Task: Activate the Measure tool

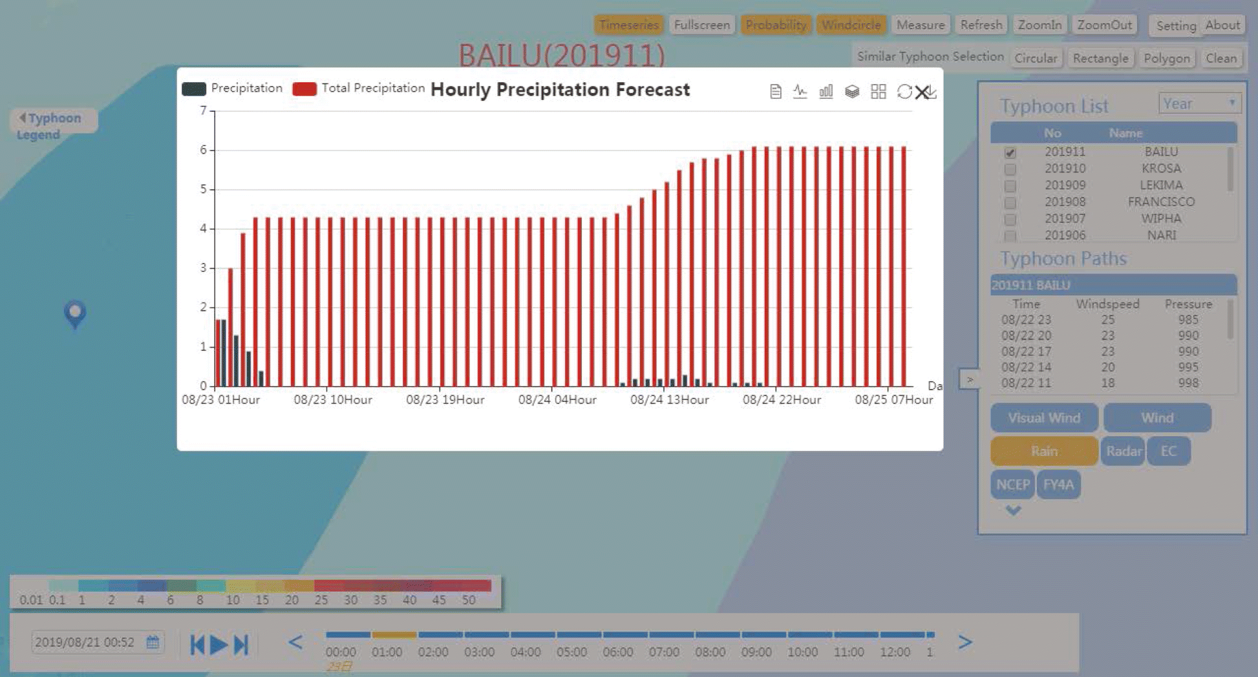Action: [x=921, y=25]
